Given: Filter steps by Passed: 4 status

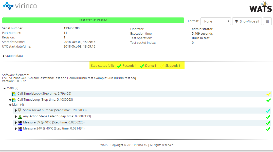Looking at the screenshot, I should (127, 66).
